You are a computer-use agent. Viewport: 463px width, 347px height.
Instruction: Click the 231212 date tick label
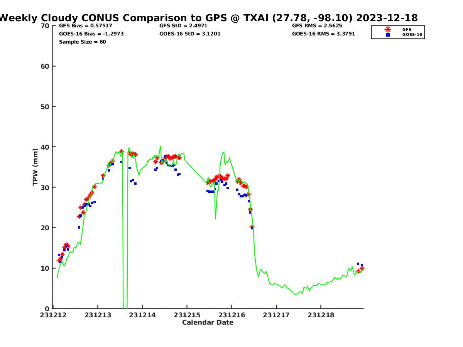tap(54, 315)
